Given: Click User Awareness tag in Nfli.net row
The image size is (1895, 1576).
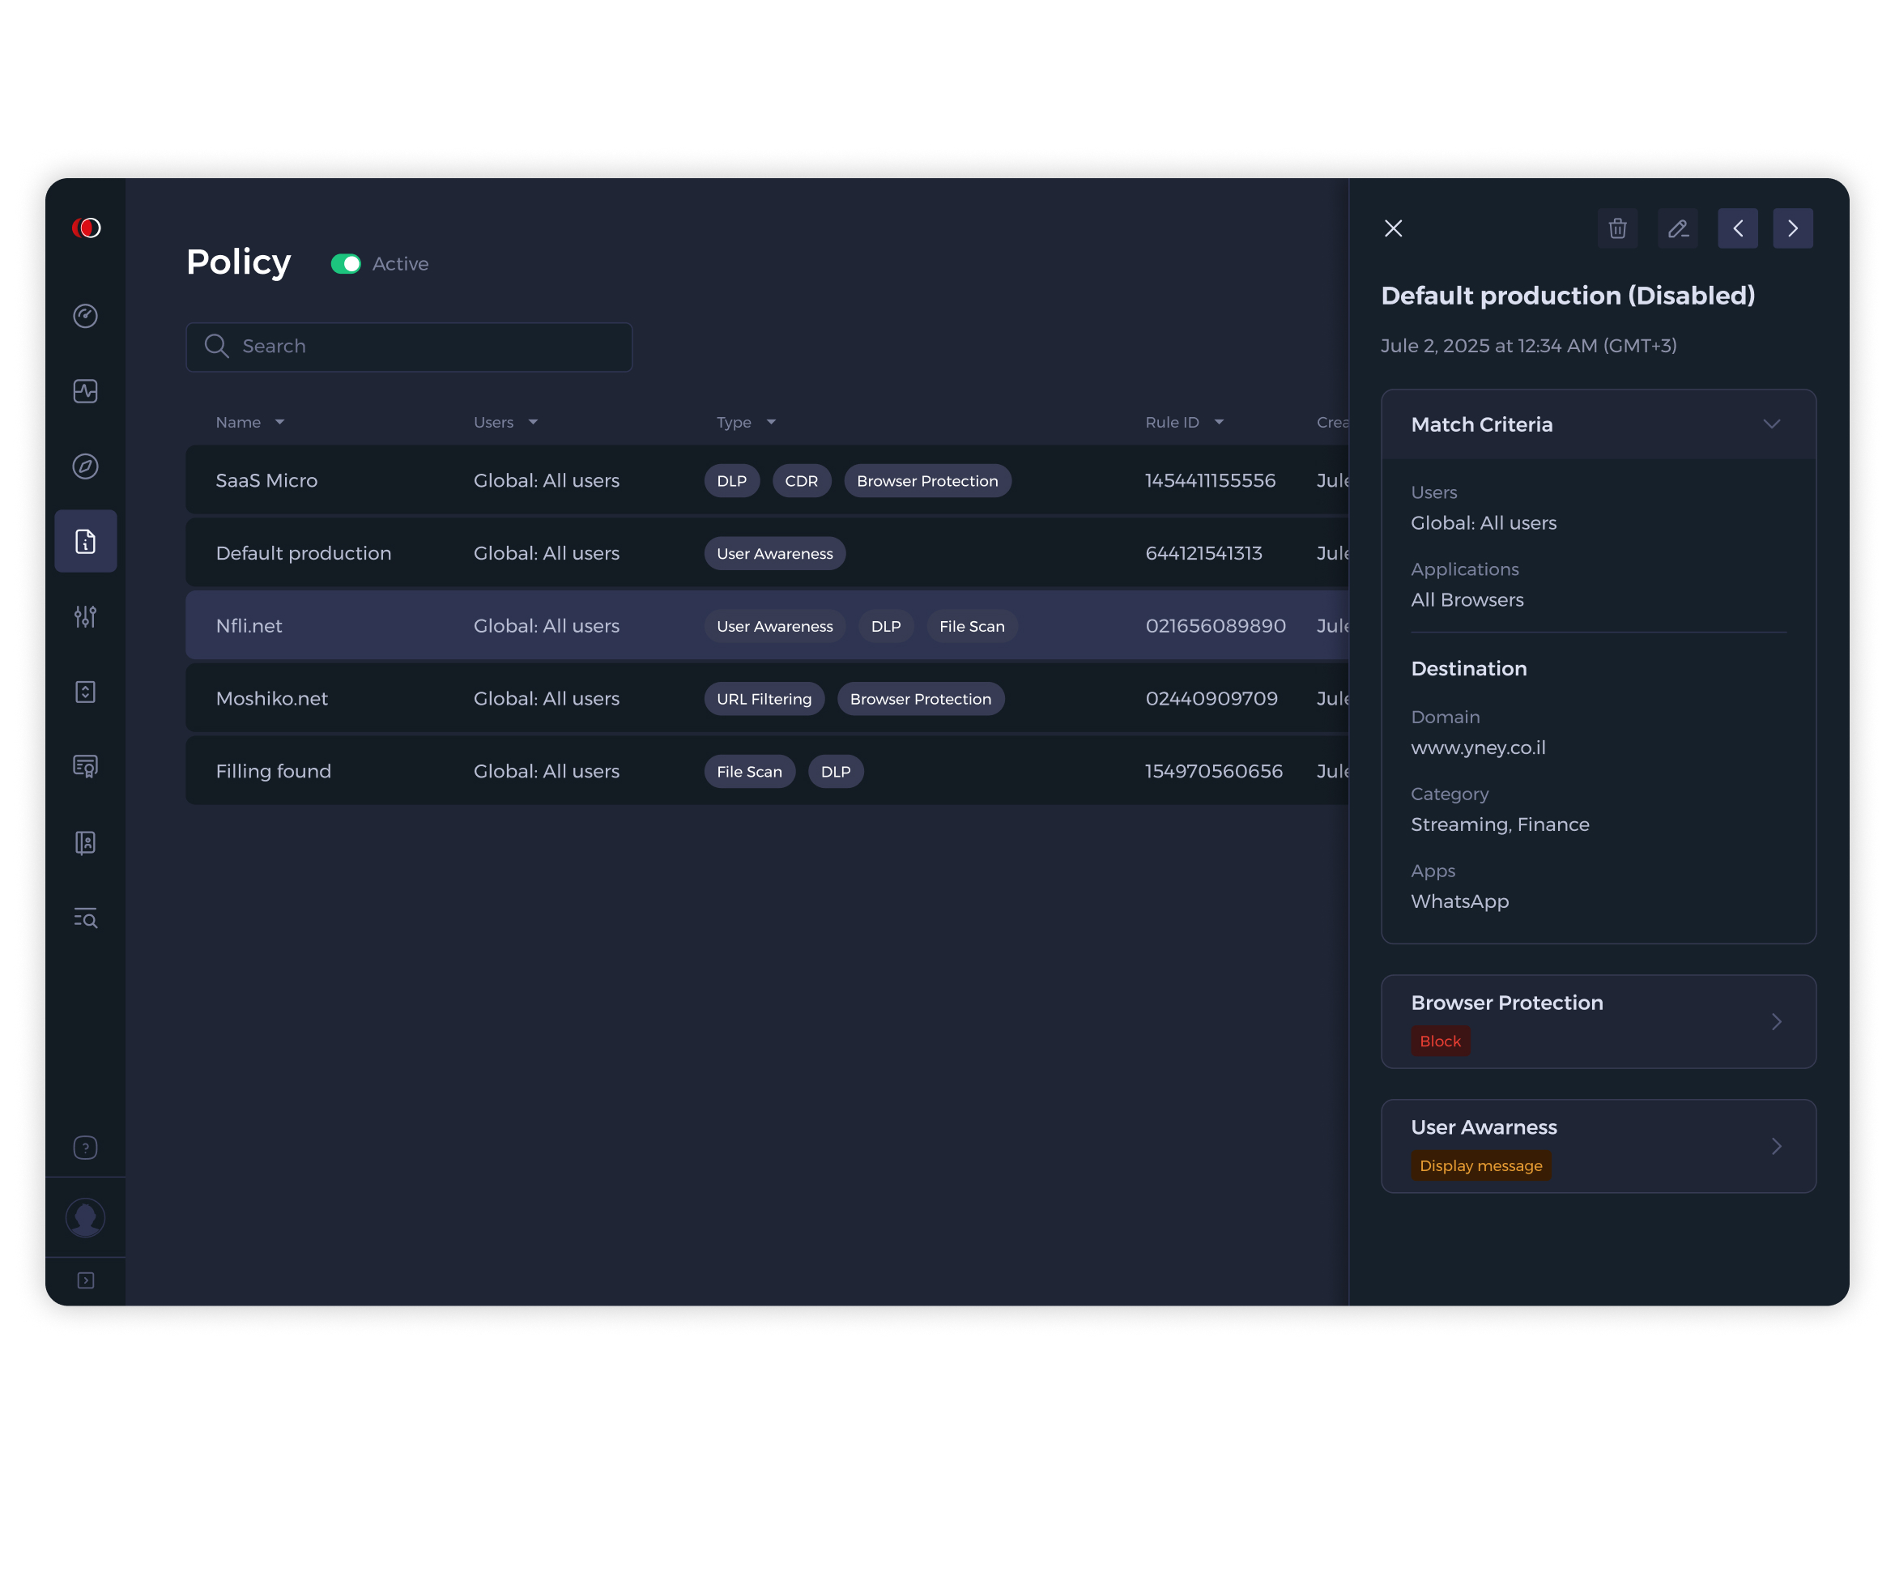Looking at the screenshot, I should pos(775,626).
